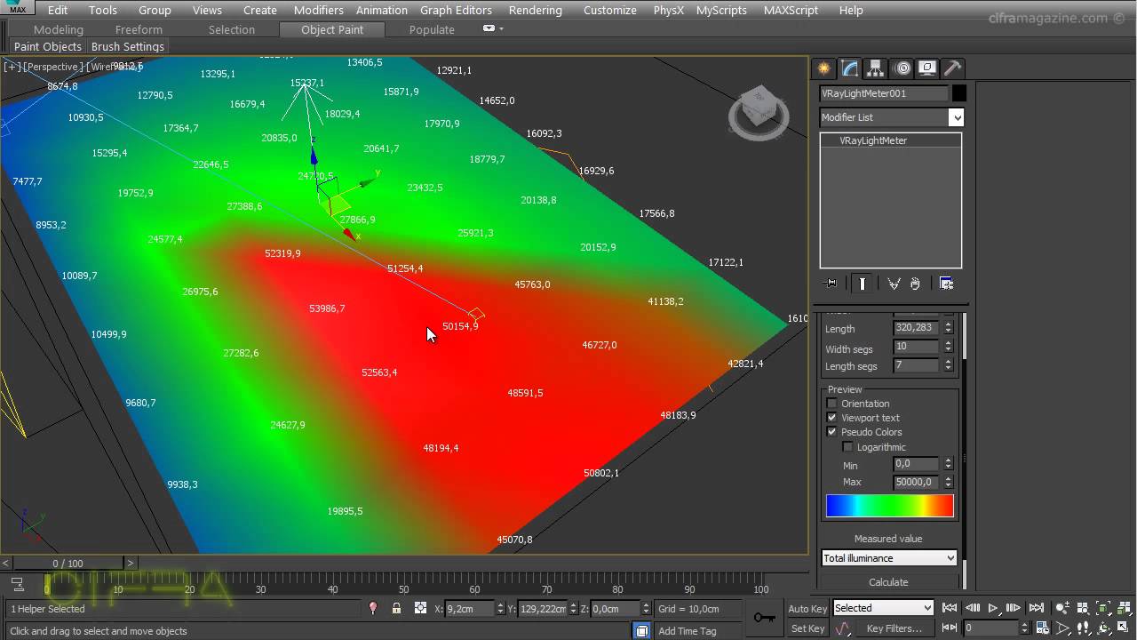Open the Display command panel tab
This screenshot has width=1137, height=640.
(927, 68)
